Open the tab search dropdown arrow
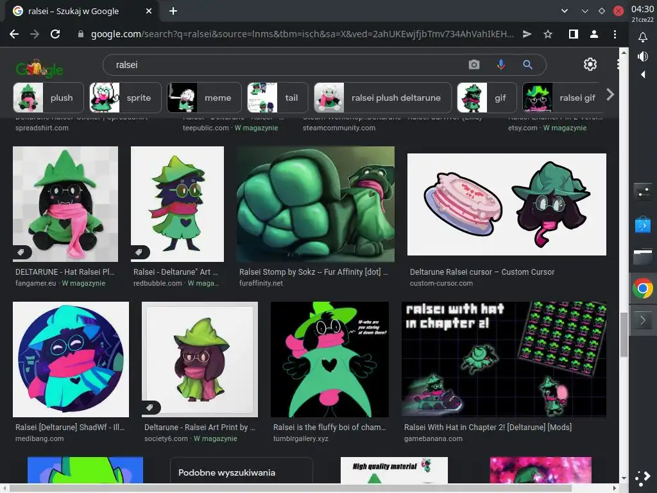657x493 pixels. point(565,12)
